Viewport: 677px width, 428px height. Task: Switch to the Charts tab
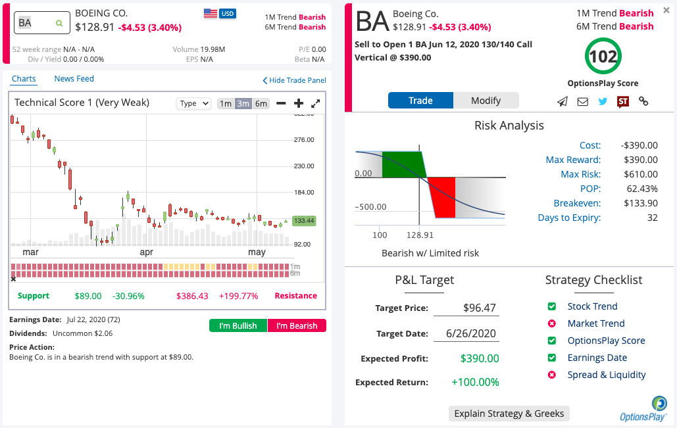pos(24,79)
